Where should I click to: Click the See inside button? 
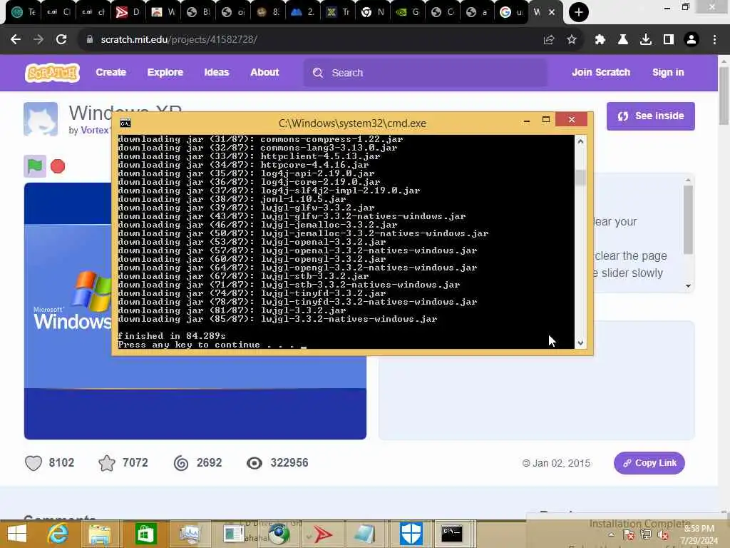click(650, 116)
